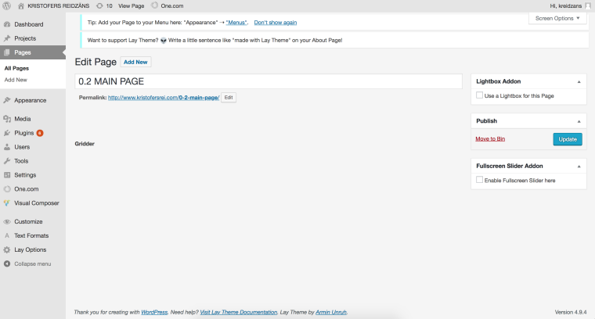Open the Media library section
The width and height of the screenshot is (595, 319).
[22, 119]
